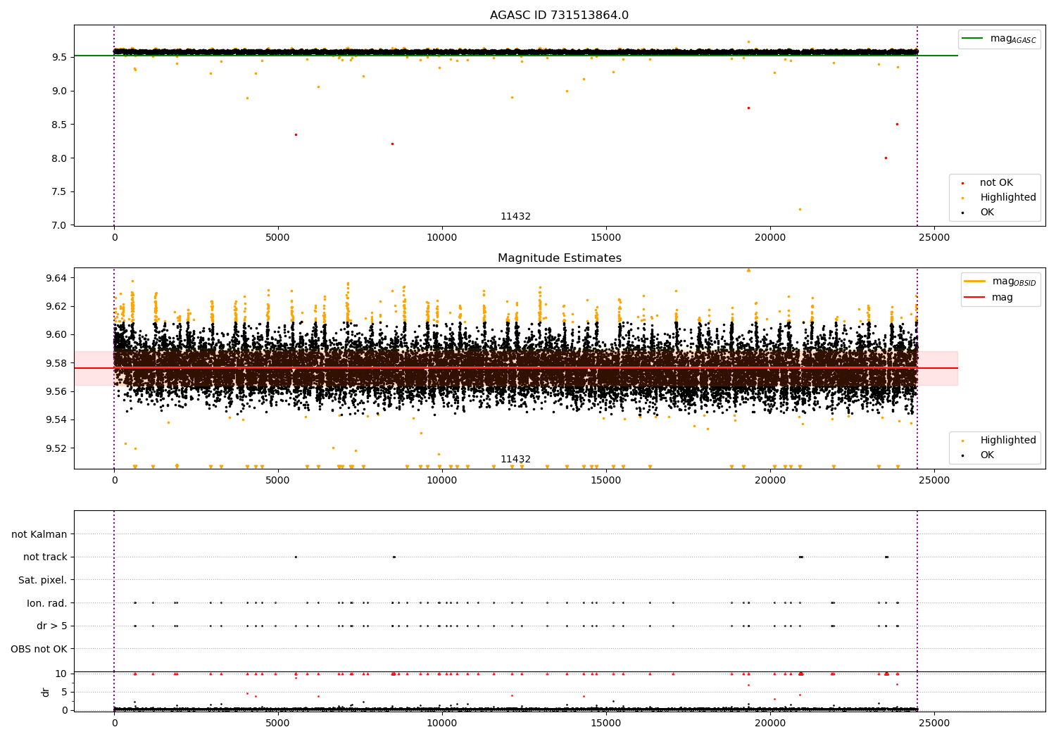Viewport: 1056px width, 739px height.
Task: Click the title 'AGASC ID 731513864.0'
Action: coord(559,15)
